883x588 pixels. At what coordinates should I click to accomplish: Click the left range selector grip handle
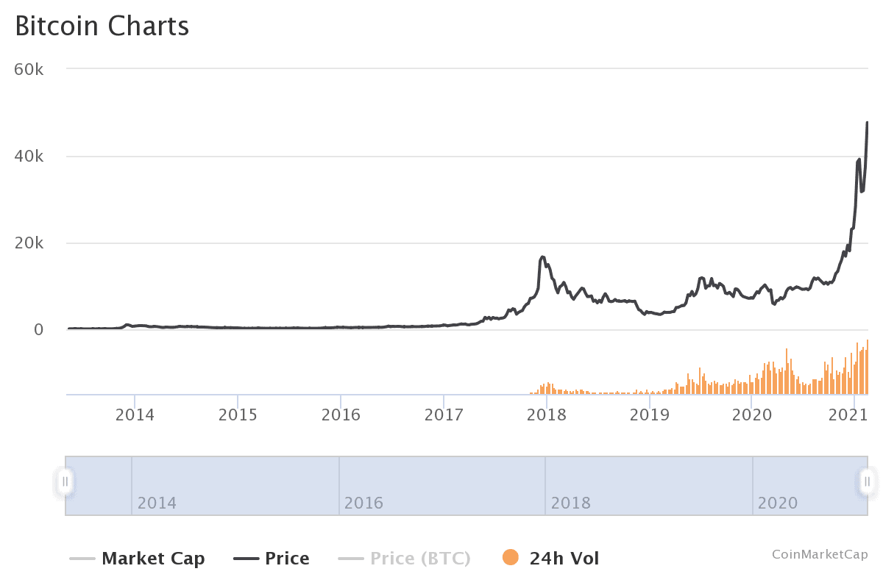[x=65, y=481]
